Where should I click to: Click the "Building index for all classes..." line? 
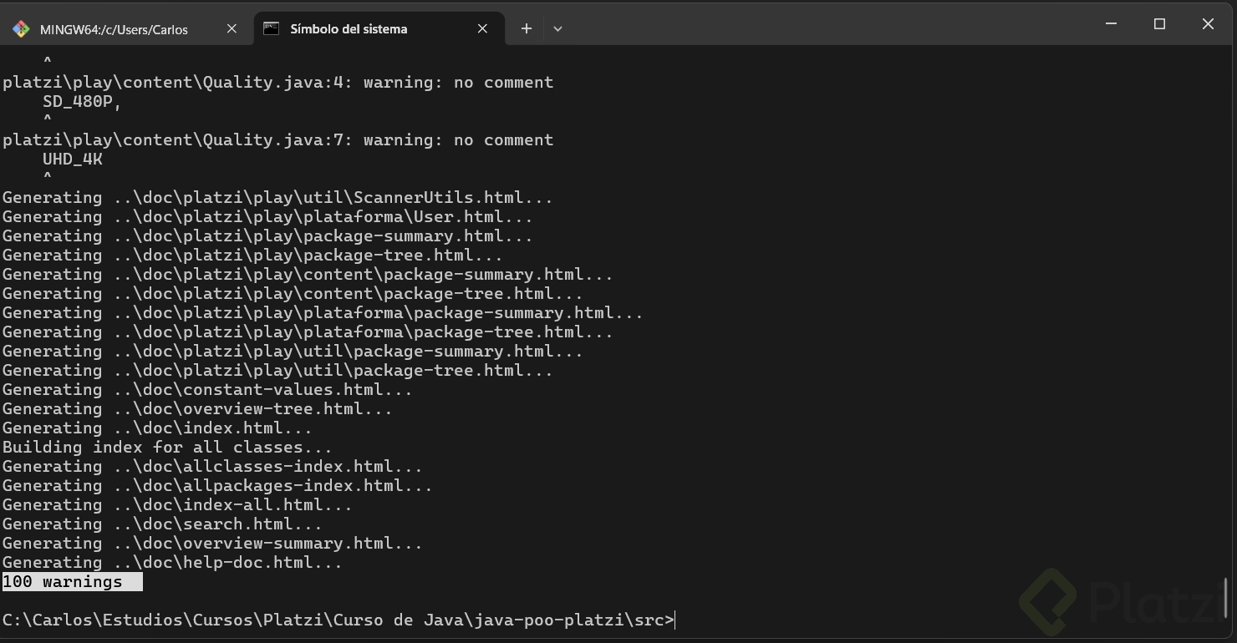167,448
